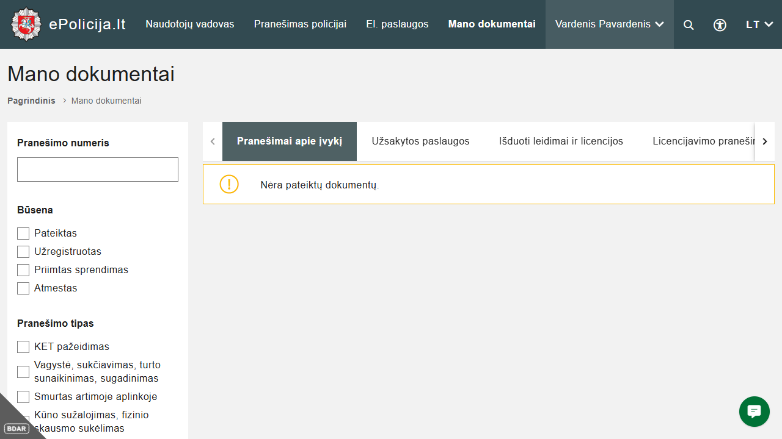Switch to Užsakytos paslaugos tab
Screen dimensions: 782x439
[x=420, y=141]
